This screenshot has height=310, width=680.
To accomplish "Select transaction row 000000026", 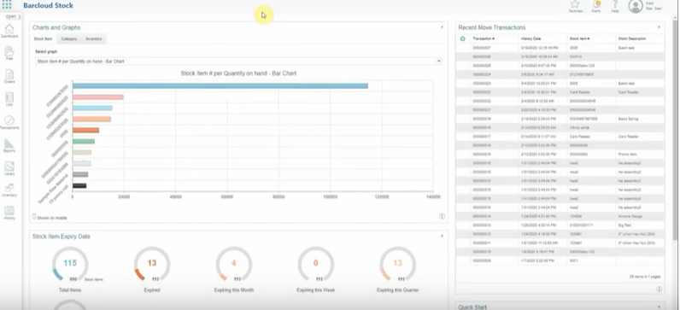I will [560, 57].
